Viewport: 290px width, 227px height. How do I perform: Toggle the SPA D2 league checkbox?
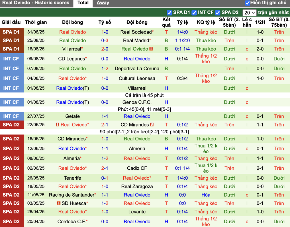(218, 12)
